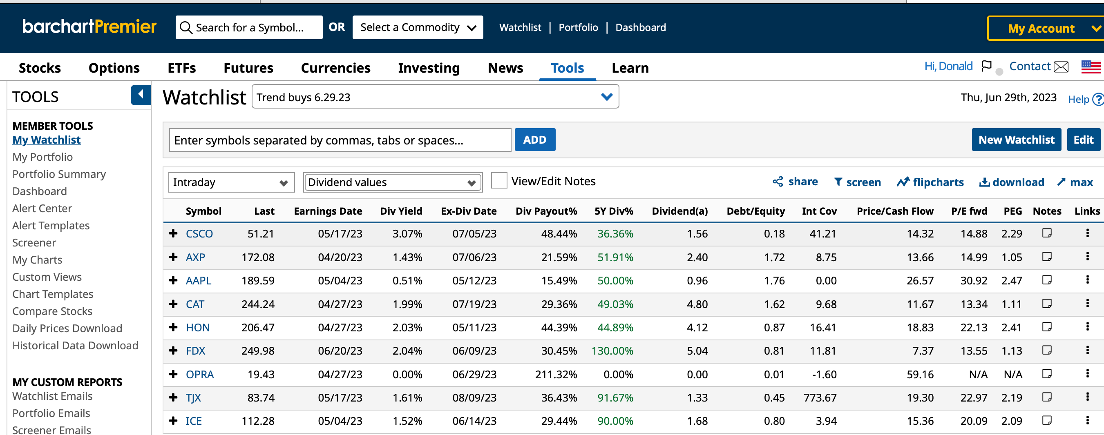Screen dimensions: 1104x435
Task: Open the News menu
Action: [x=505, y=68]
